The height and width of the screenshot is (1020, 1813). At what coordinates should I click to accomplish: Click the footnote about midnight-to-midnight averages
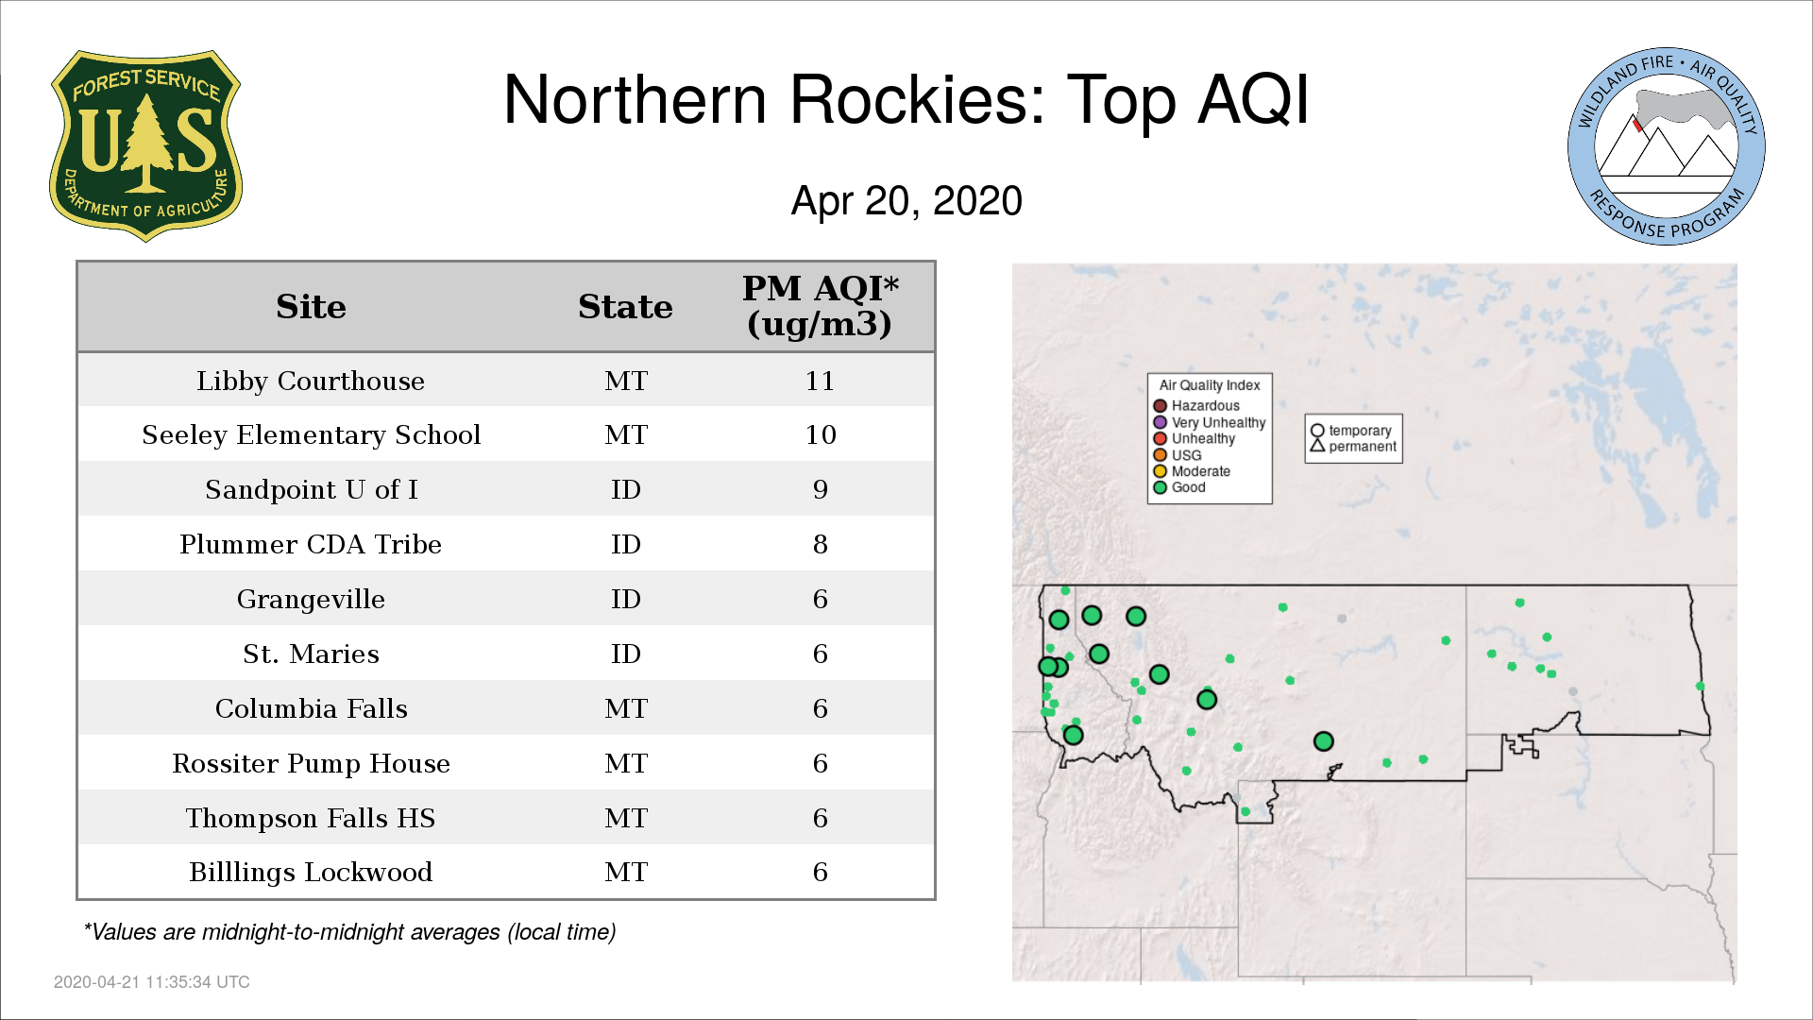pos(349,932)
